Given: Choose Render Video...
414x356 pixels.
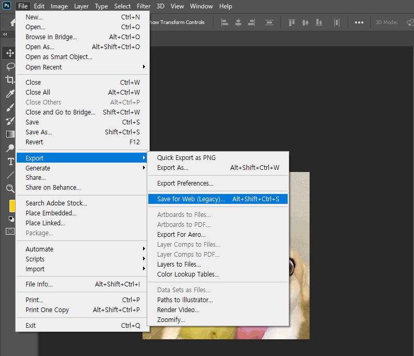Looking at the screenshot, I should 218,310.
